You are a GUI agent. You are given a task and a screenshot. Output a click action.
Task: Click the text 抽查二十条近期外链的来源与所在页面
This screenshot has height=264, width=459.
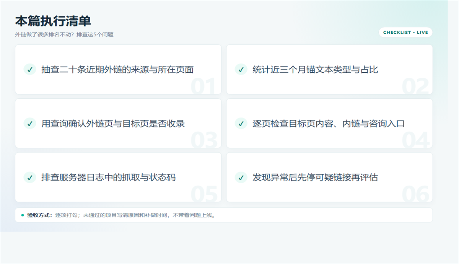point(117,70)
